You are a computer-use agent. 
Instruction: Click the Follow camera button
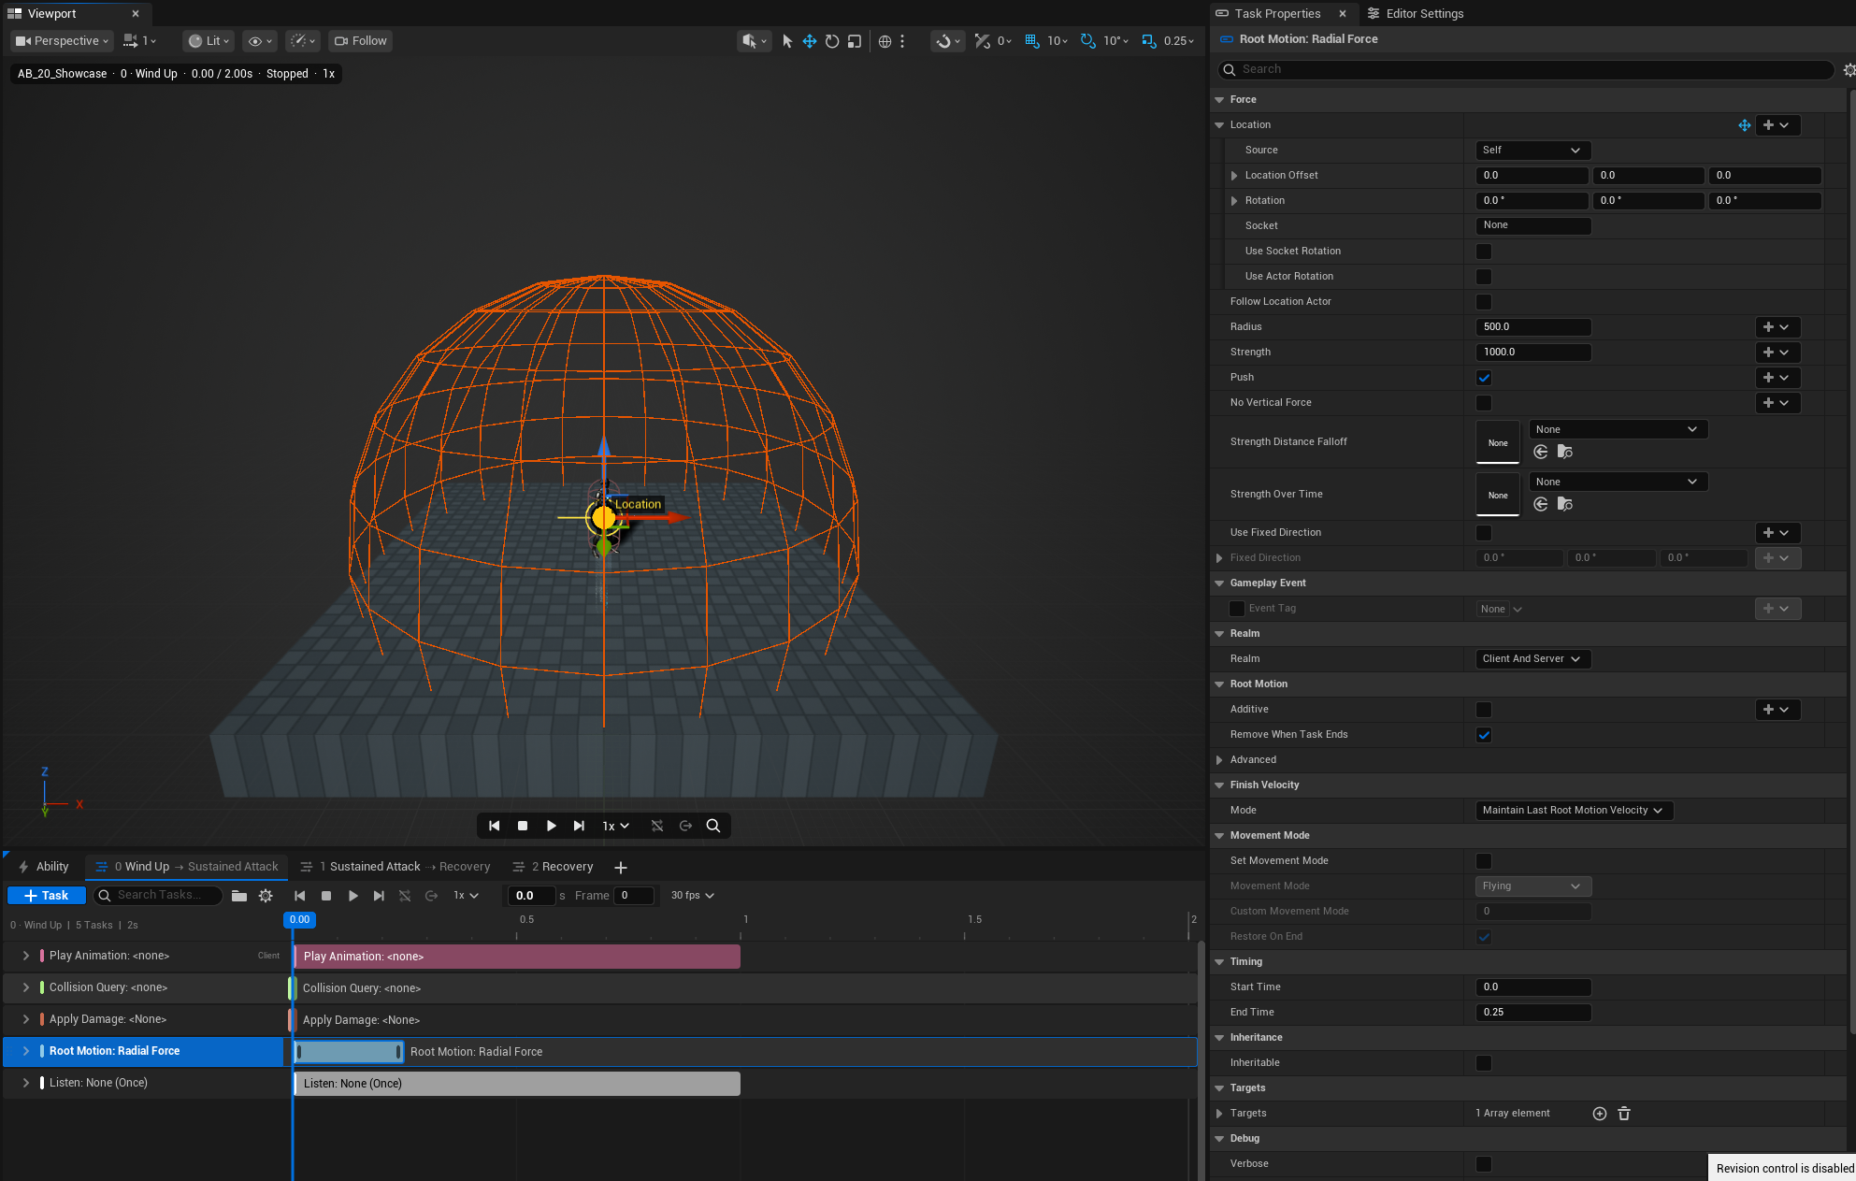360,41
